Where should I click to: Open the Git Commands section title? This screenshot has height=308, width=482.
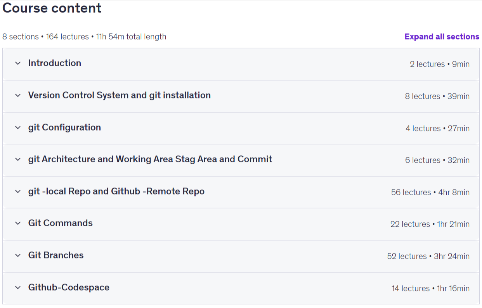[x=61, y=223]
